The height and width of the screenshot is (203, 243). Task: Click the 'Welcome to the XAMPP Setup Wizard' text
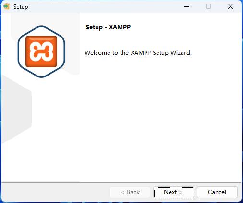pyautogui.click(x=138, y=53)
